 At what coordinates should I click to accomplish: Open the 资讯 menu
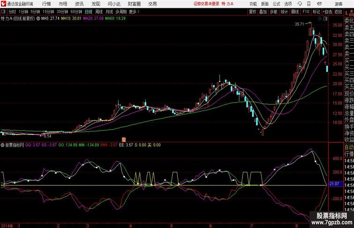79,4
